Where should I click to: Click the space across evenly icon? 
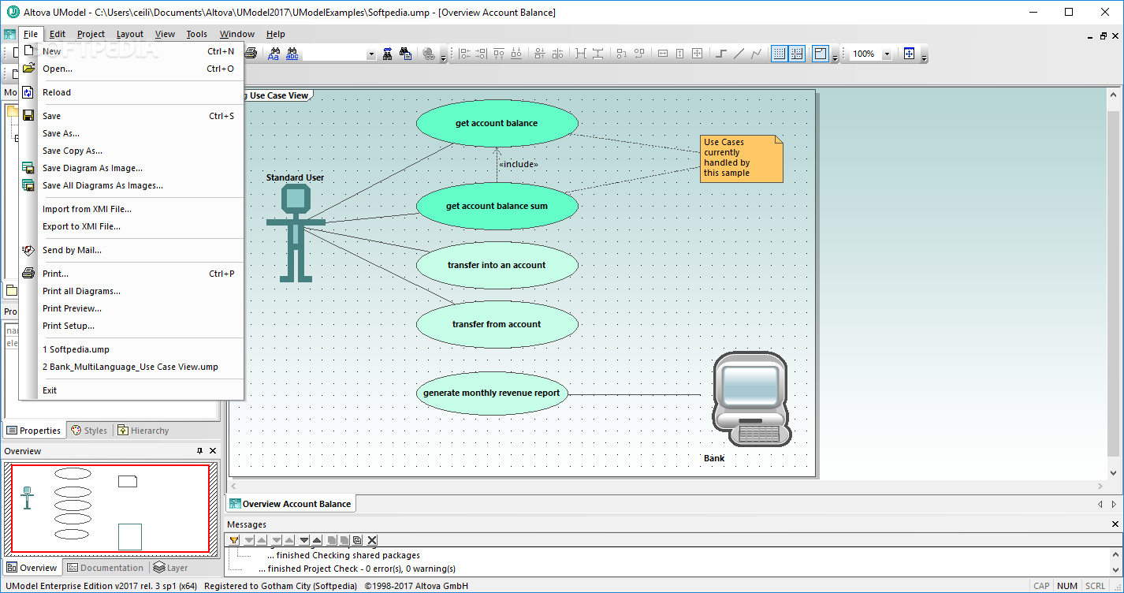(x=581, y=54)
